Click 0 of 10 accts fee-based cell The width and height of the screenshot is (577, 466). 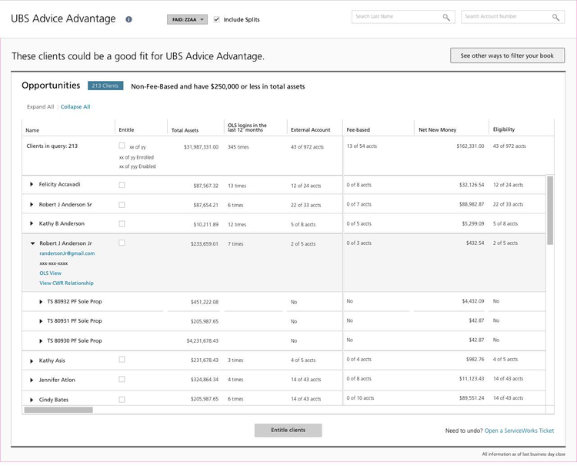click(x=360, y=398)
